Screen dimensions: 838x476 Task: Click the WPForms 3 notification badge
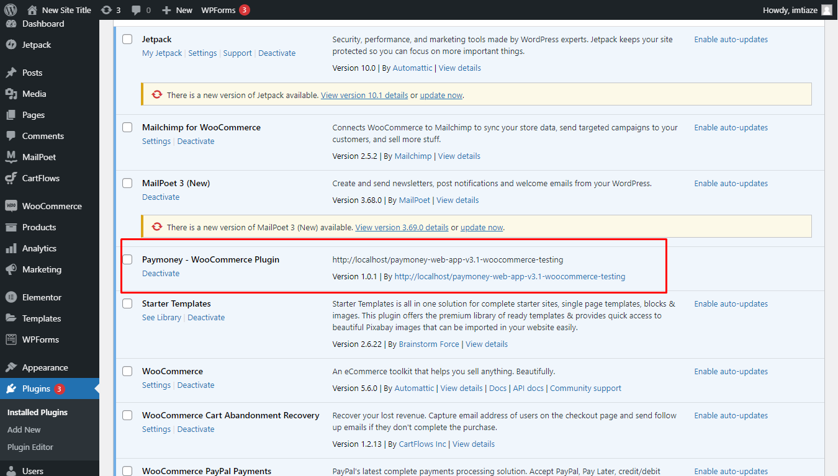(245, 10)
